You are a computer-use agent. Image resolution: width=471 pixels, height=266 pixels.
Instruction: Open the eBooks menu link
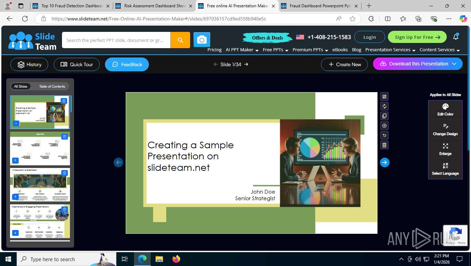340,50
